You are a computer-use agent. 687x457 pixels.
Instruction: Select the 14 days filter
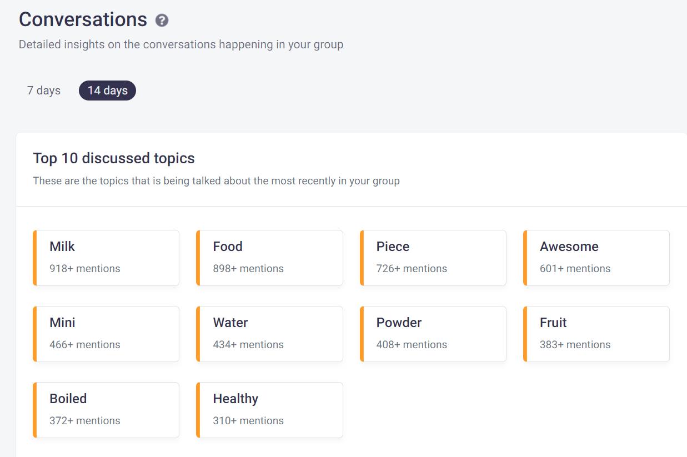point(107,90)
